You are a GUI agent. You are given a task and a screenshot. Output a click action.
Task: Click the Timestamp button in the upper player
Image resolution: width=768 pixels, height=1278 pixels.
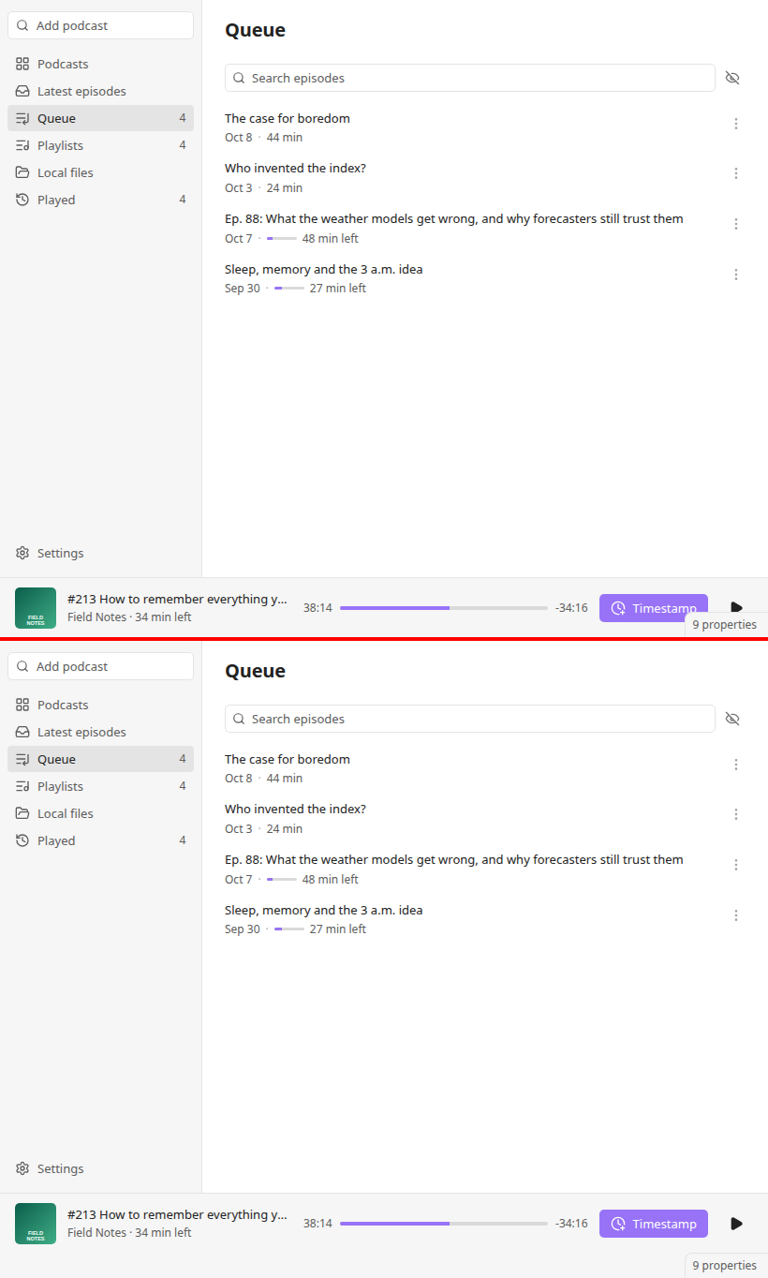coord(654,608)
